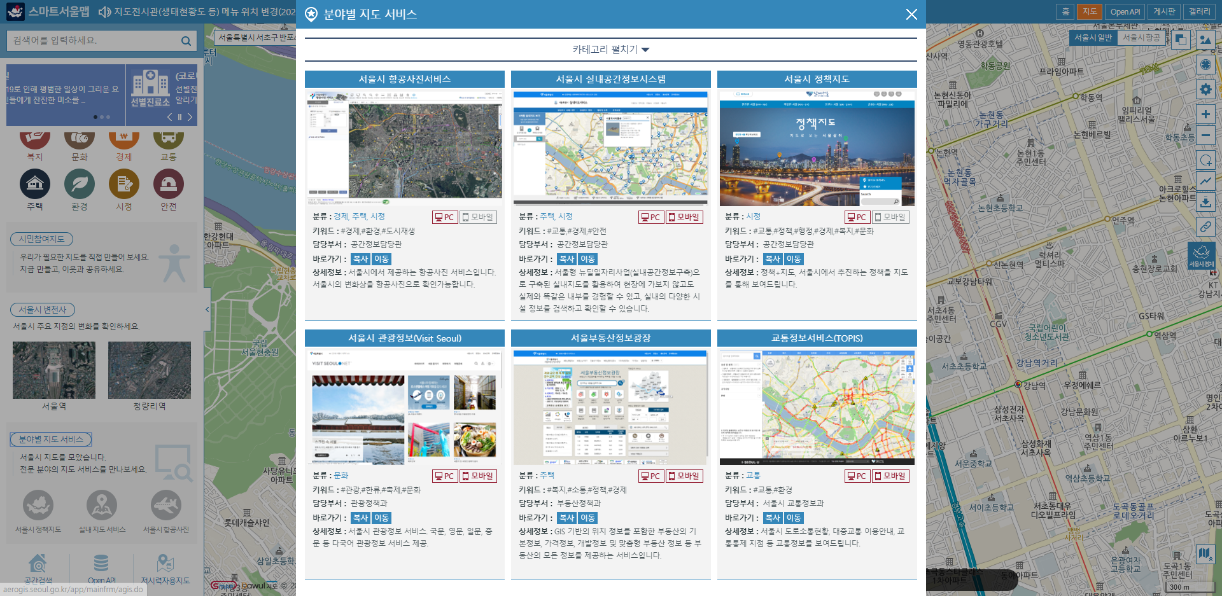Select the Open API top menu
Screen dimensions: 1222x596
point(1125,11)
